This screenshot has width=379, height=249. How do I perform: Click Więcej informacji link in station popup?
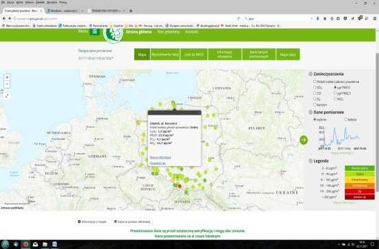click(x=160, y=158)
